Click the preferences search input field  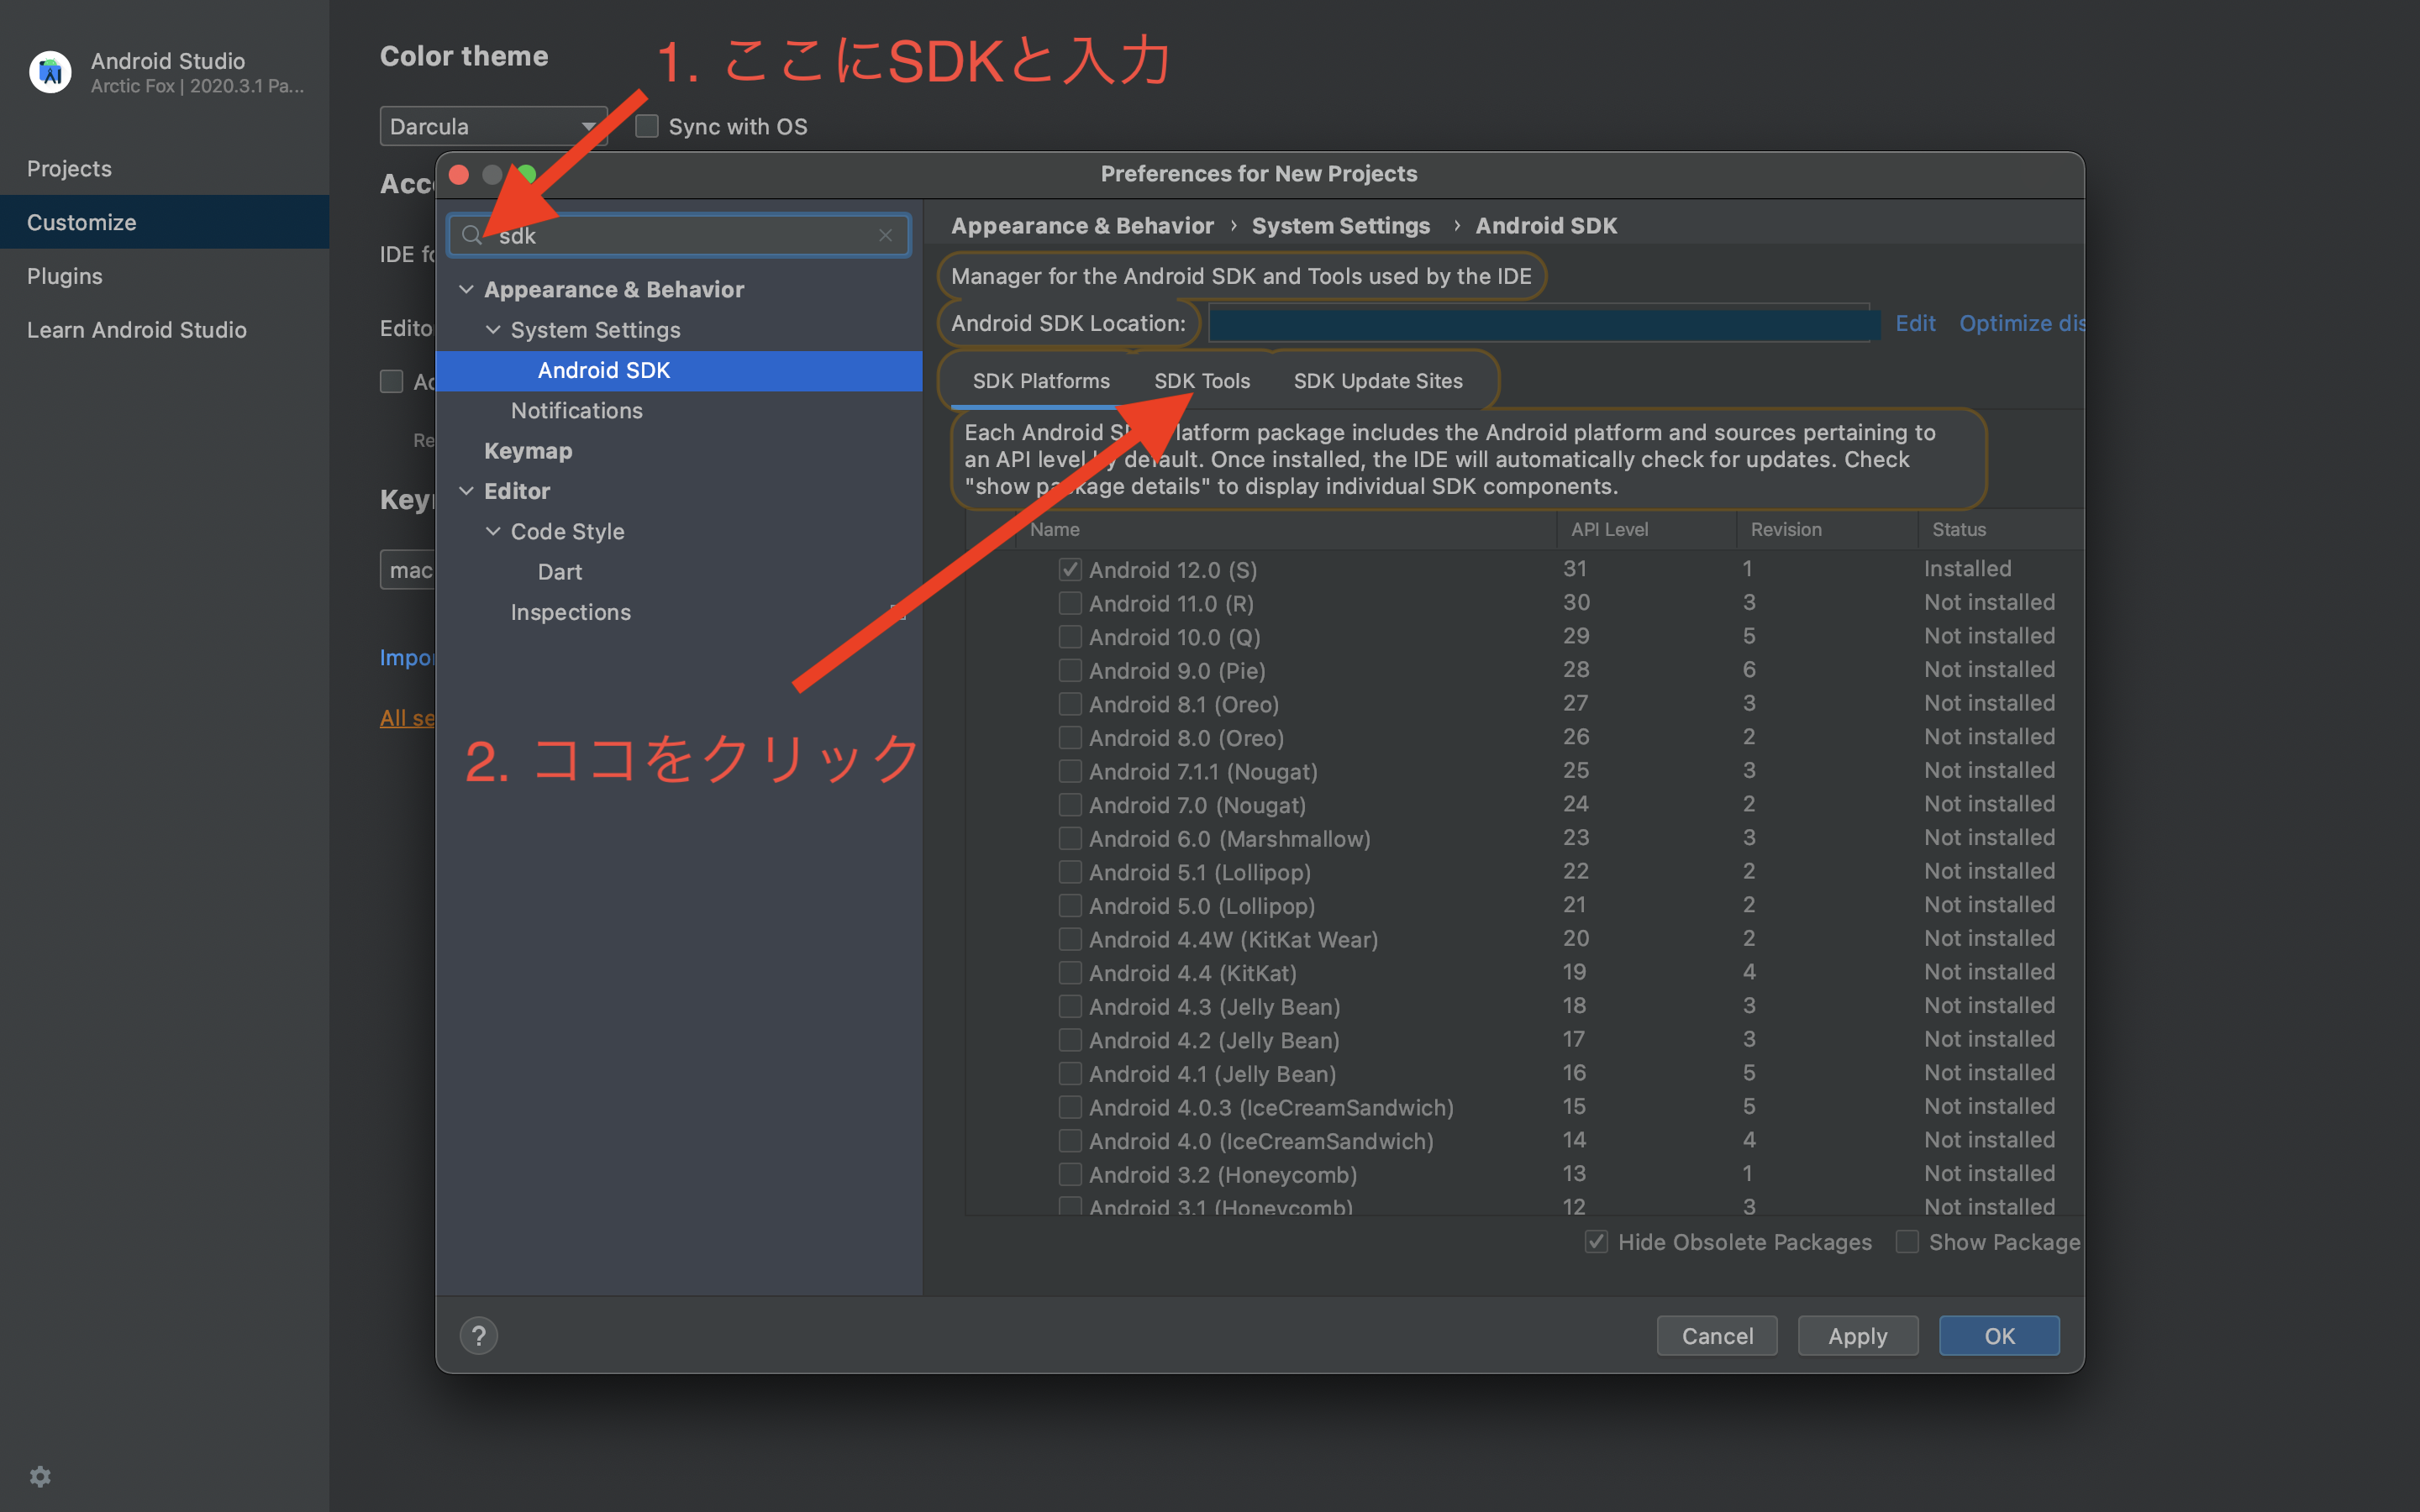680,235
